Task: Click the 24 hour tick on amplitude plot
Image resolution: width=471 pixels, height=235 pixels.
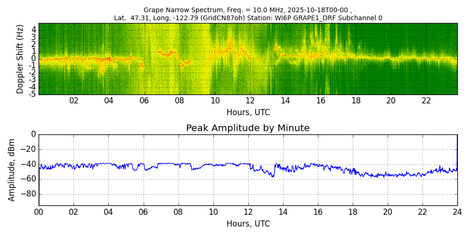Action: click(x=457, y=212)
